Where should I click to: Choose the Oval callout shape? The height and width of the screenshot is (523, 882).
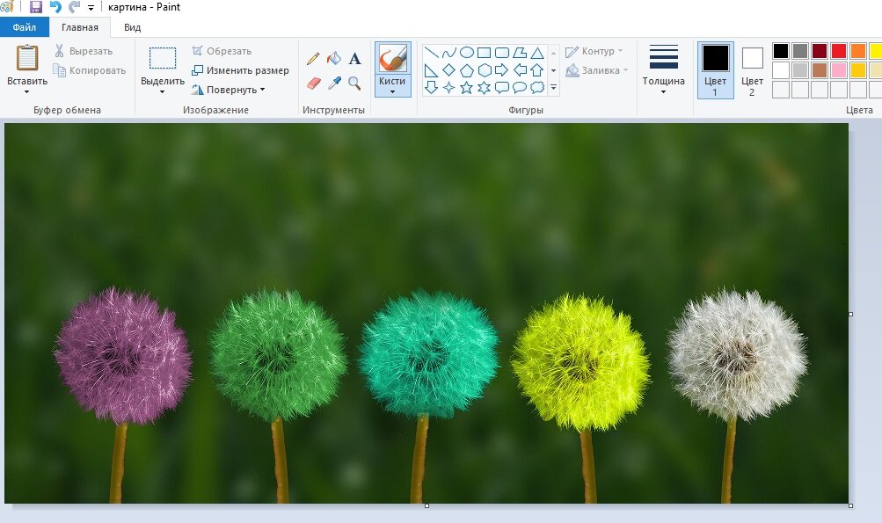coord(520,87)
